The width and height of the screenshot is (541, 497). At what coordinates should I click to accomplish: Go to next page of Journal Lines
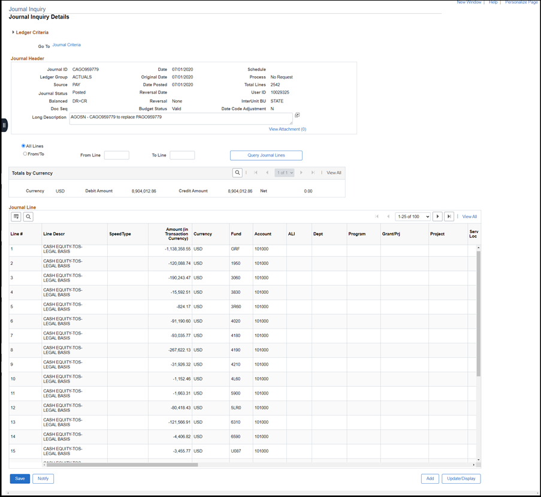437,216
